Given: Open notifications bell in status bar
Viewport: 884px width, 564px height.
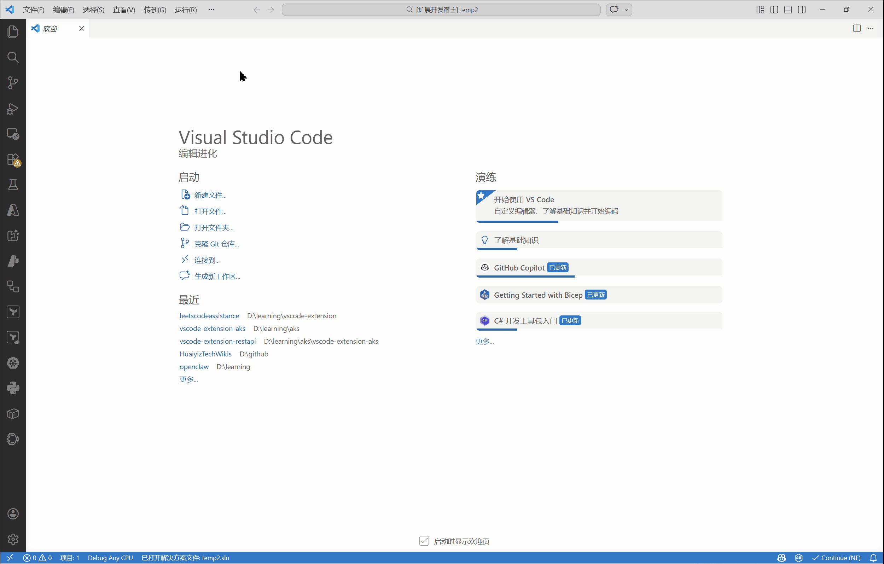Looking at the screenshot, I should [x=873, y=558].
